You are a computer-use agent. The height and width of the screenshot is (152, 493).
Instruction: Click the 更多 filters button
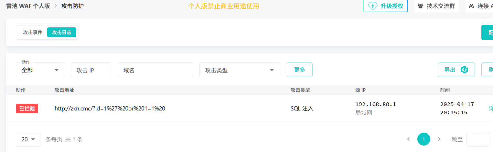click(x=300, y=70)
